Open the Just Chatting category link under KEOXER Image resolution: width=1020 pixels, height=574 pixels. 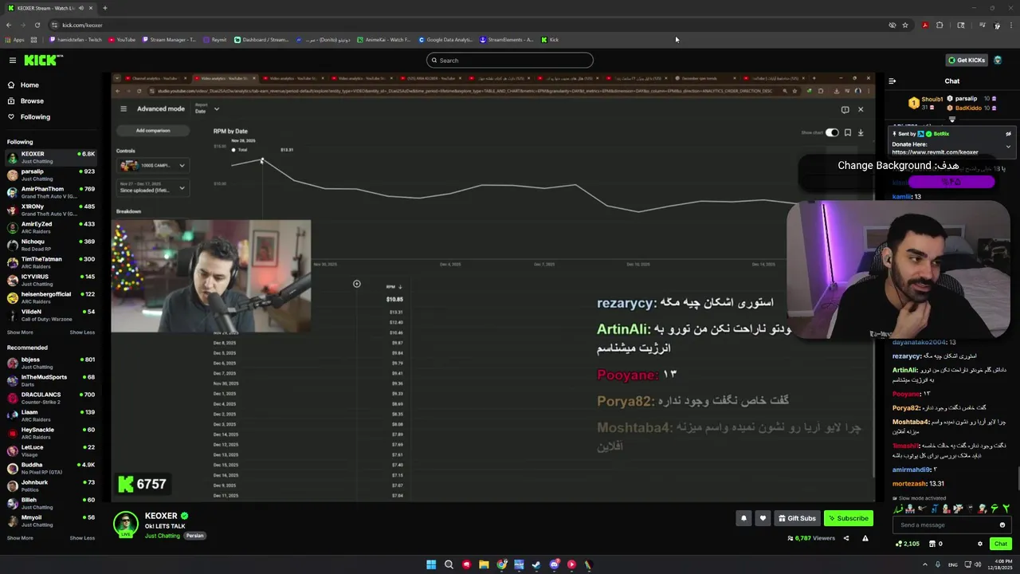point(163,536)
